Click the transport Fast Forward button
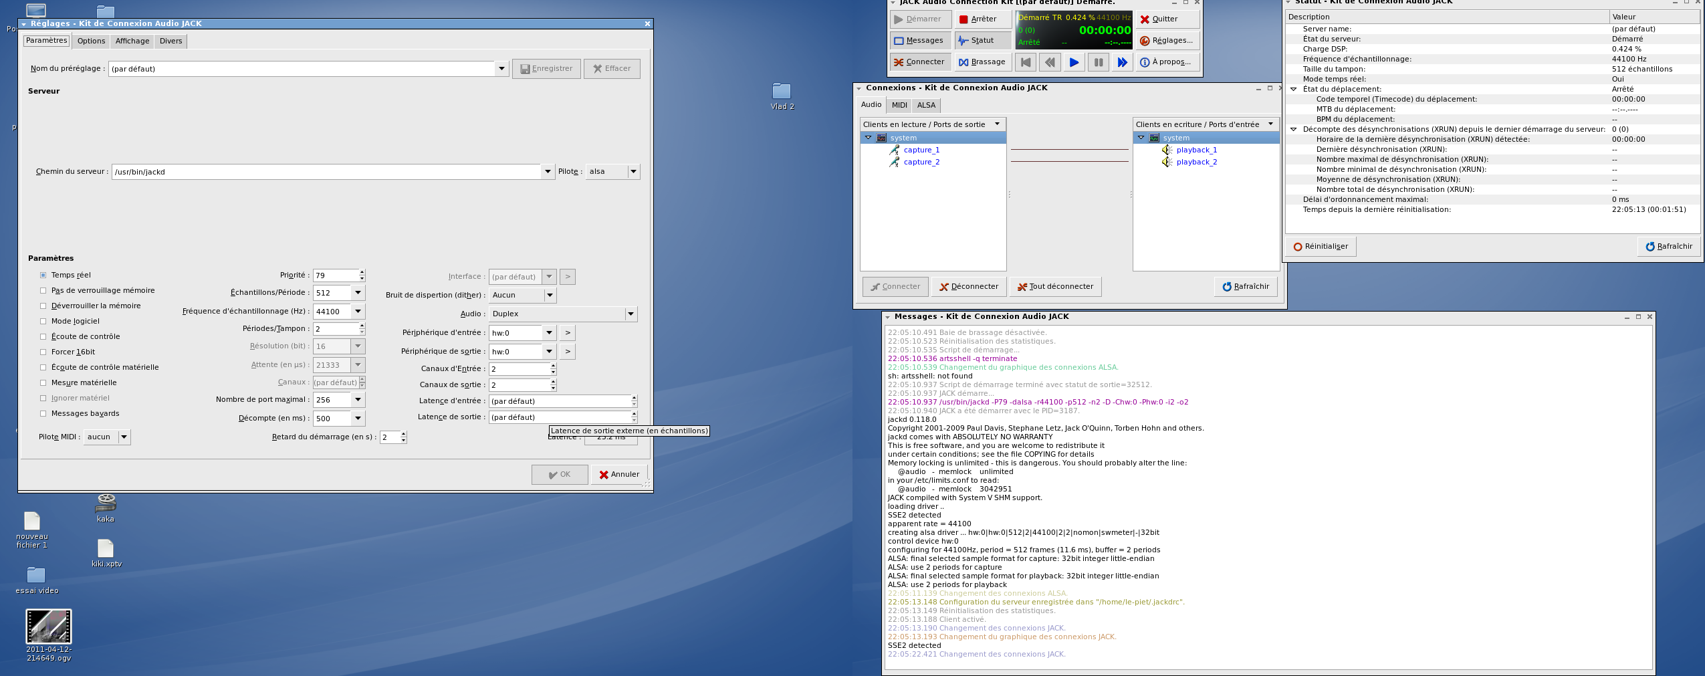The image size is (1705, 676). point(1122,62)
